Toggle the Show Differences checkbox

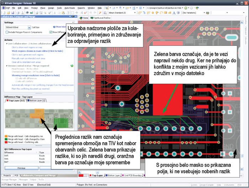coord(51,32)
